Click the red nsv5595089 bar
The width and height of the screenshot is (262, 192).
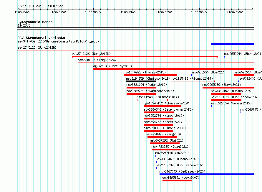(228, 88)
